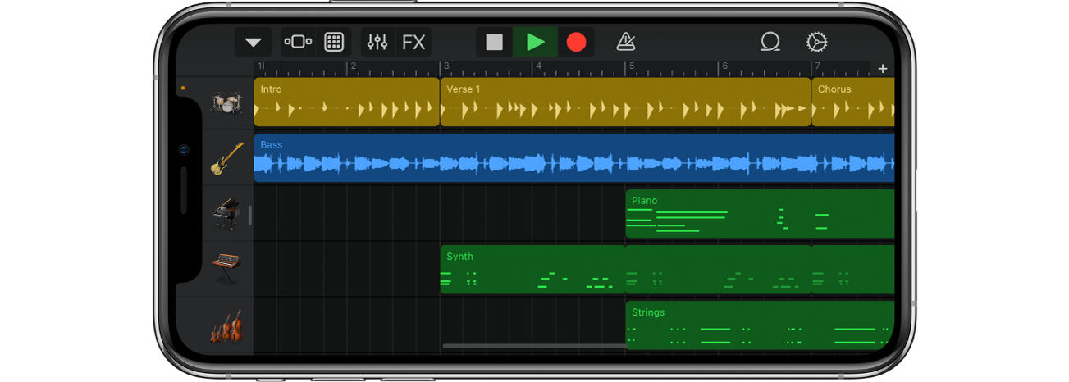Image resolution: width=1069 pixels, height=382 pixels.
Task: Open the navigation dropdown arrow
Action: [x=253, y=43]
